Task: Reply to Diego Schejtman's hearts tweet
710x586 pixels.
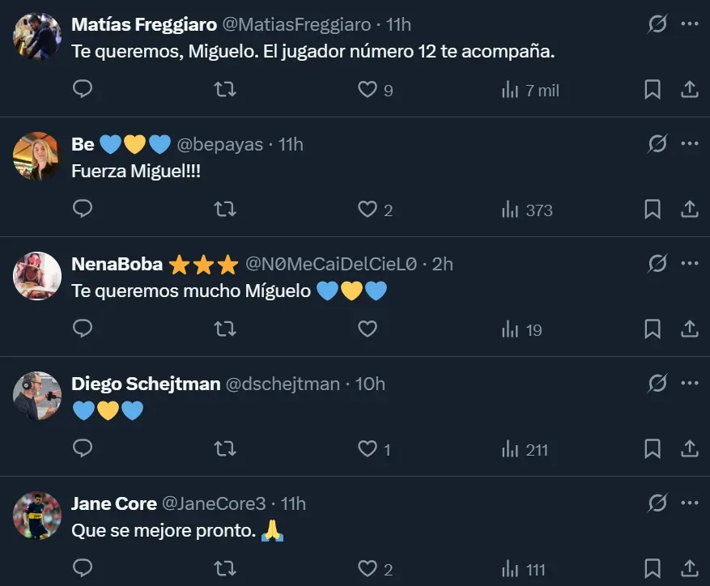Action: [x=83, y=449]
